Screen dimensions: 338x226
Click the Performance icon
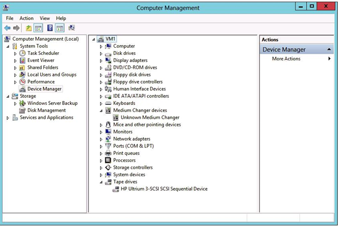[x=23, y=82]
